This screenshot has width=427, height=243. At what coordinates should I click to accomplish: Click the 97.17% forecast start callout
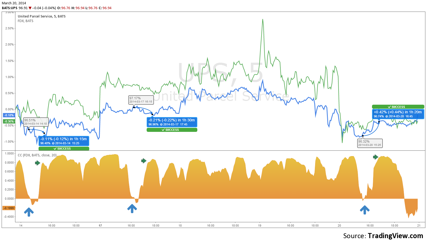(141, 100)
